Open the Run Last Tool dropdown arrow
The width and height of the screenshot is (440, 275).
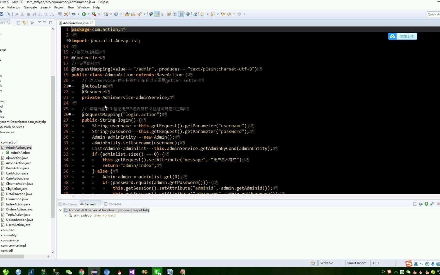coord(99,14)
